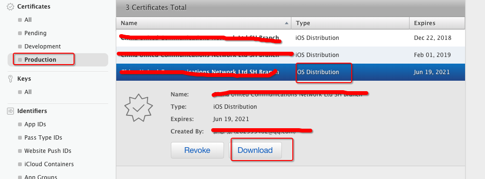The width and height of the screenshot is (485, 179).
Task: Click the Keys section key icon
Action: pos(10,79)
